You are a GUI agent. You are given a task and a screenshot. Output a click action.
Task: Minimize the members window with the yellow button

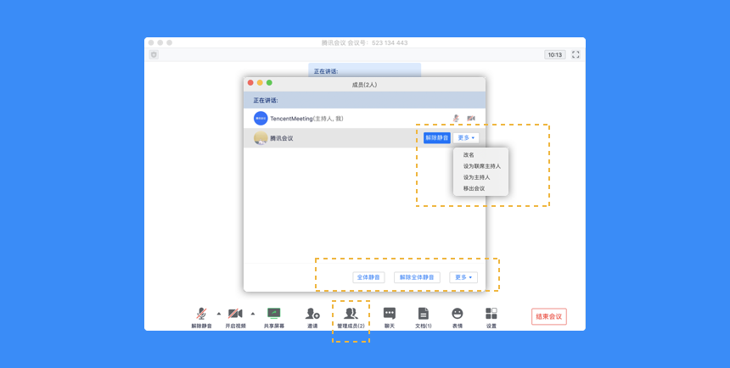pyautogui.click(x=260, y=83)
